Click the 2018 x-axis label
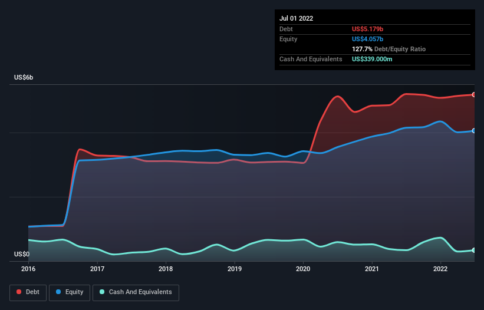Viewport: 484px width, 310px height. (166, 269)
